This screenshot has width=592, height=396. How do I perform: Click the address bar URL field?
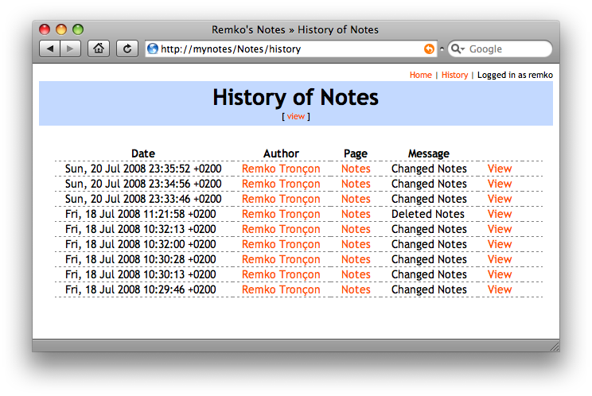point(286,49)
